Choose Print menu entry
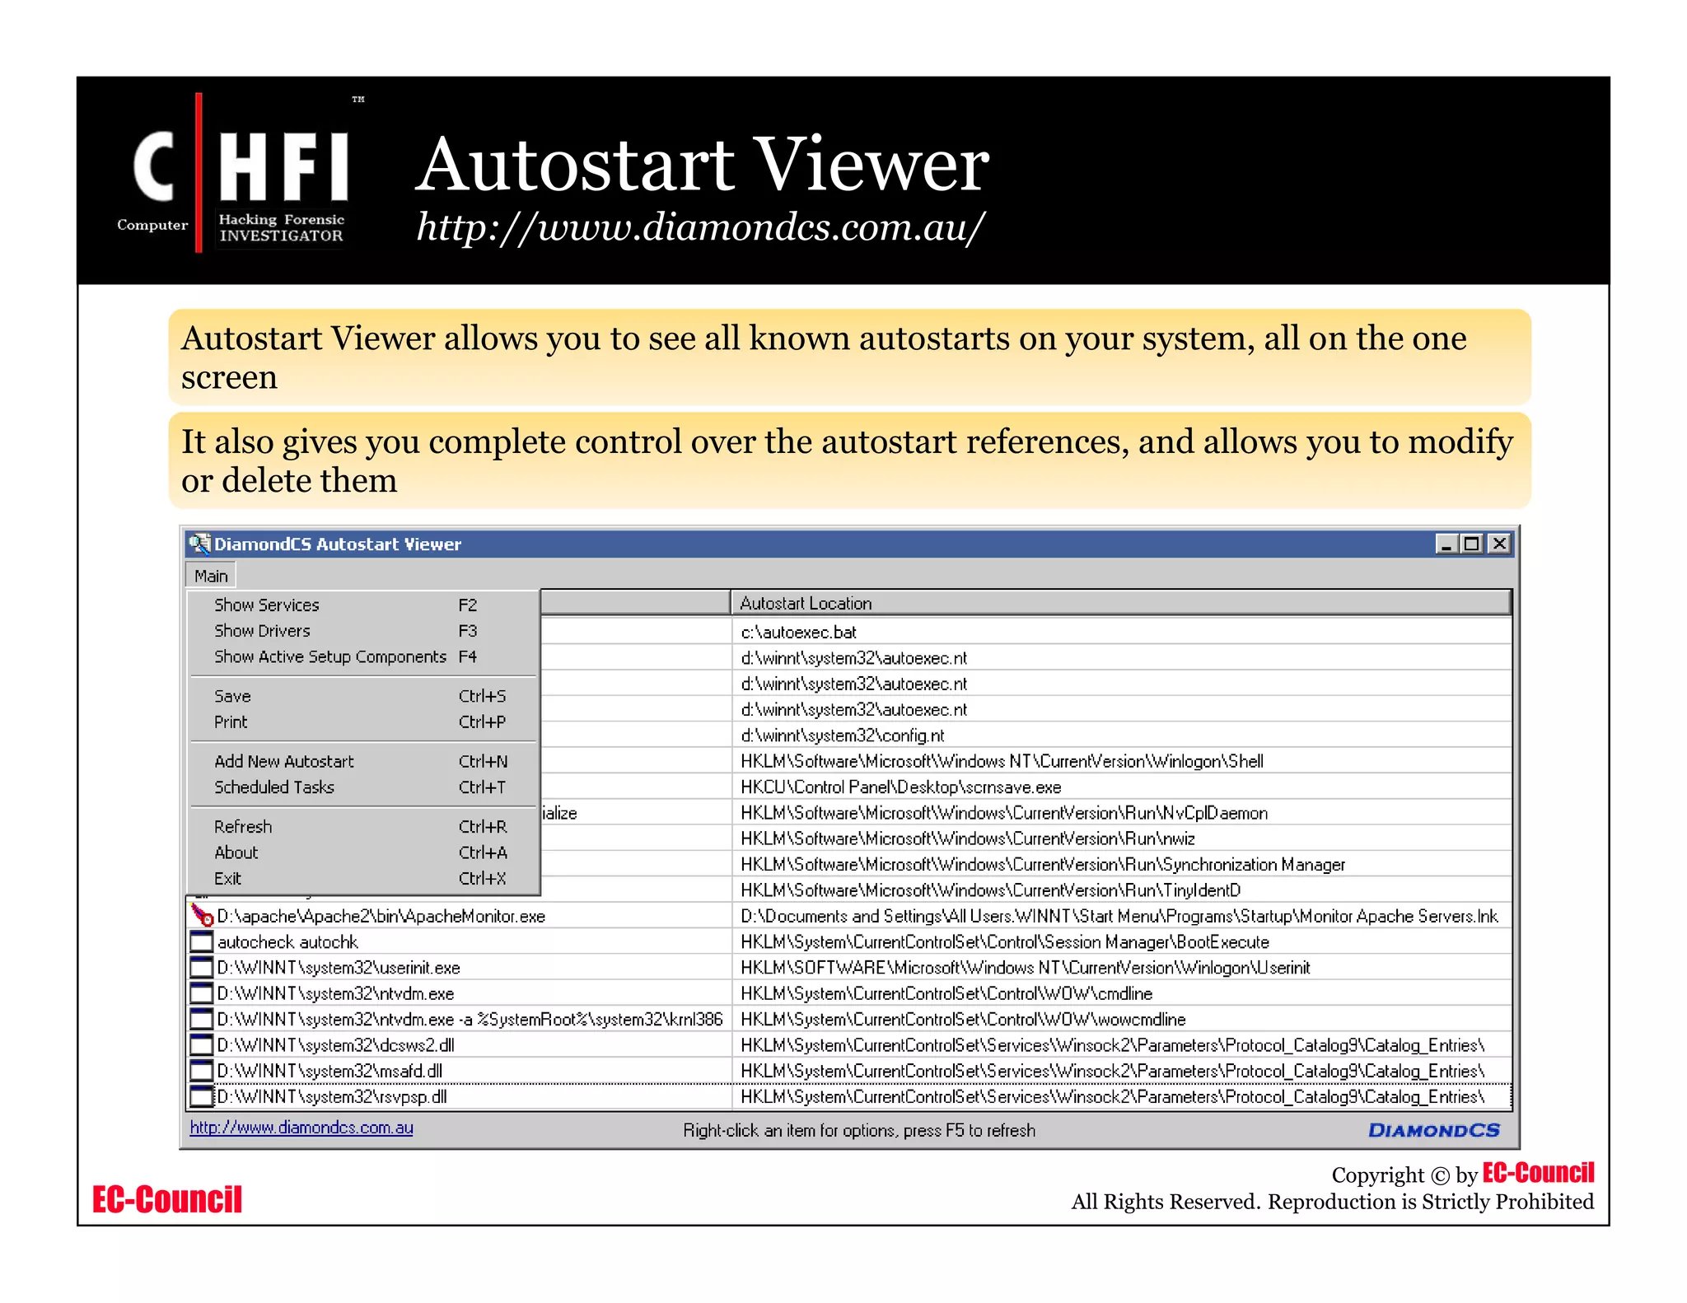1687x1303 pixels. tap(363, 722)
